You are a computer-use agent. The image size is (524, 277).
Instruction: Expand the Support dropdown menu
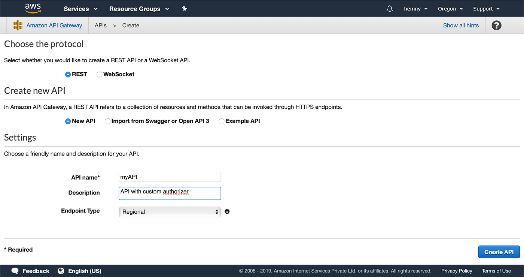click(486, 9)
